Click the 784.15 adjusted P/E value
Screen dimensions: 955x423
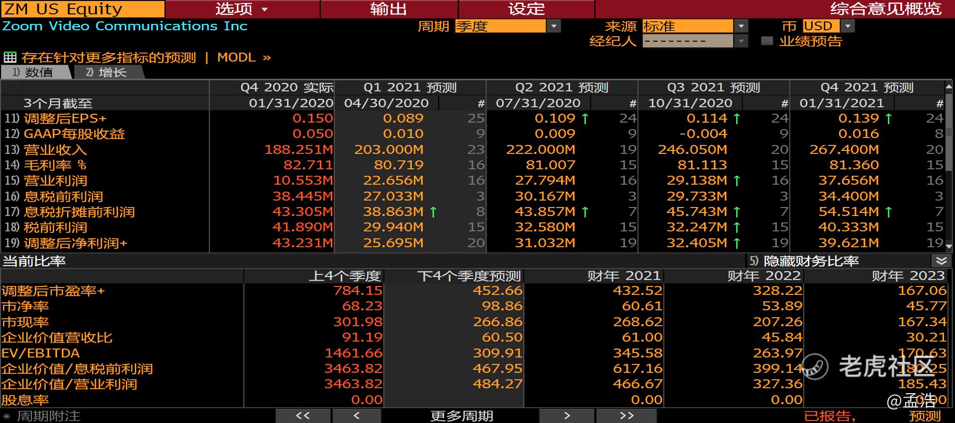tap(358, 291)
